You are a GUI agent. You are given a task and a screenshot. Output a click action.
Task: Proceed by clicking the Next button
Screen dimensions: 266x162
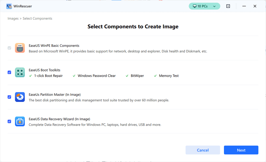241,150
